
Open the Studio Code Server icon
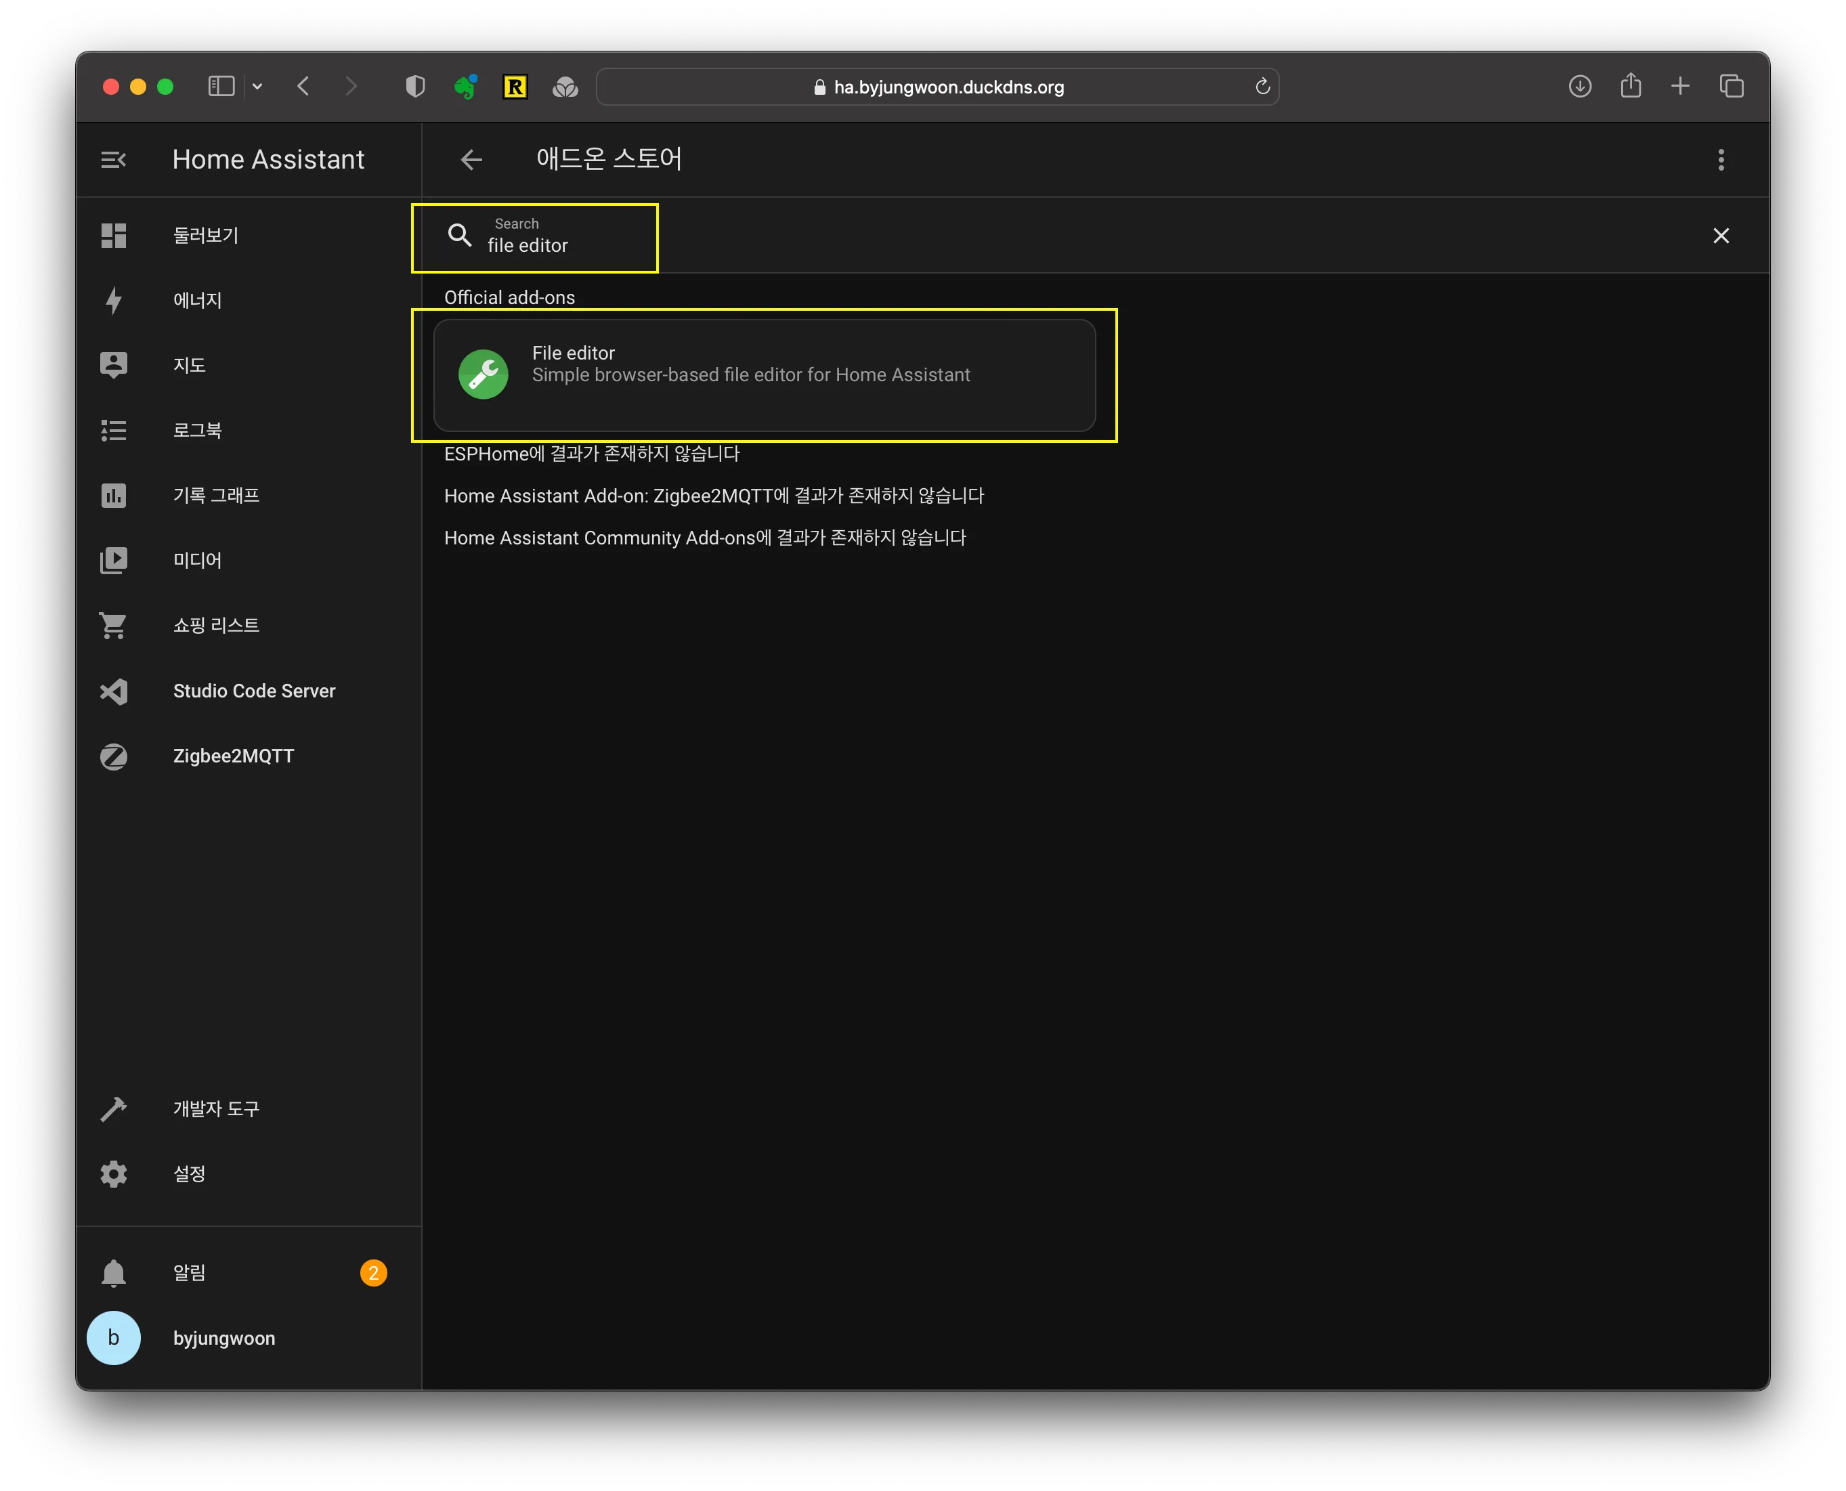[x=113, y=691]
